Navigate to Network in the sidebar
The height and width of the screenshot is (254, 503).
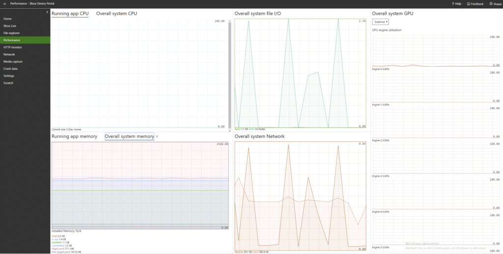point(25,54)
